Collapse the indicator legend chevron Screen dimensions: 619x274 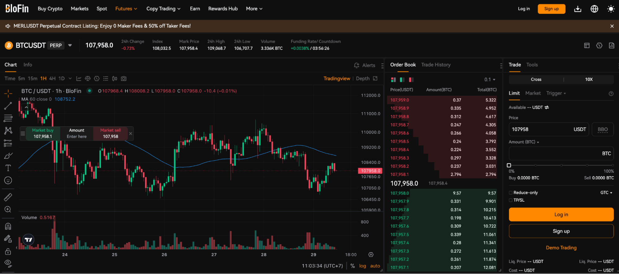coord(27,107)
